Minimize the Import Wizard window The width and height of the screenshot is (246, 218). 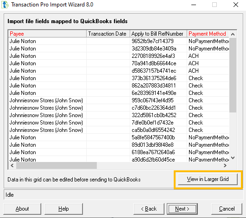tap(194, 5)
